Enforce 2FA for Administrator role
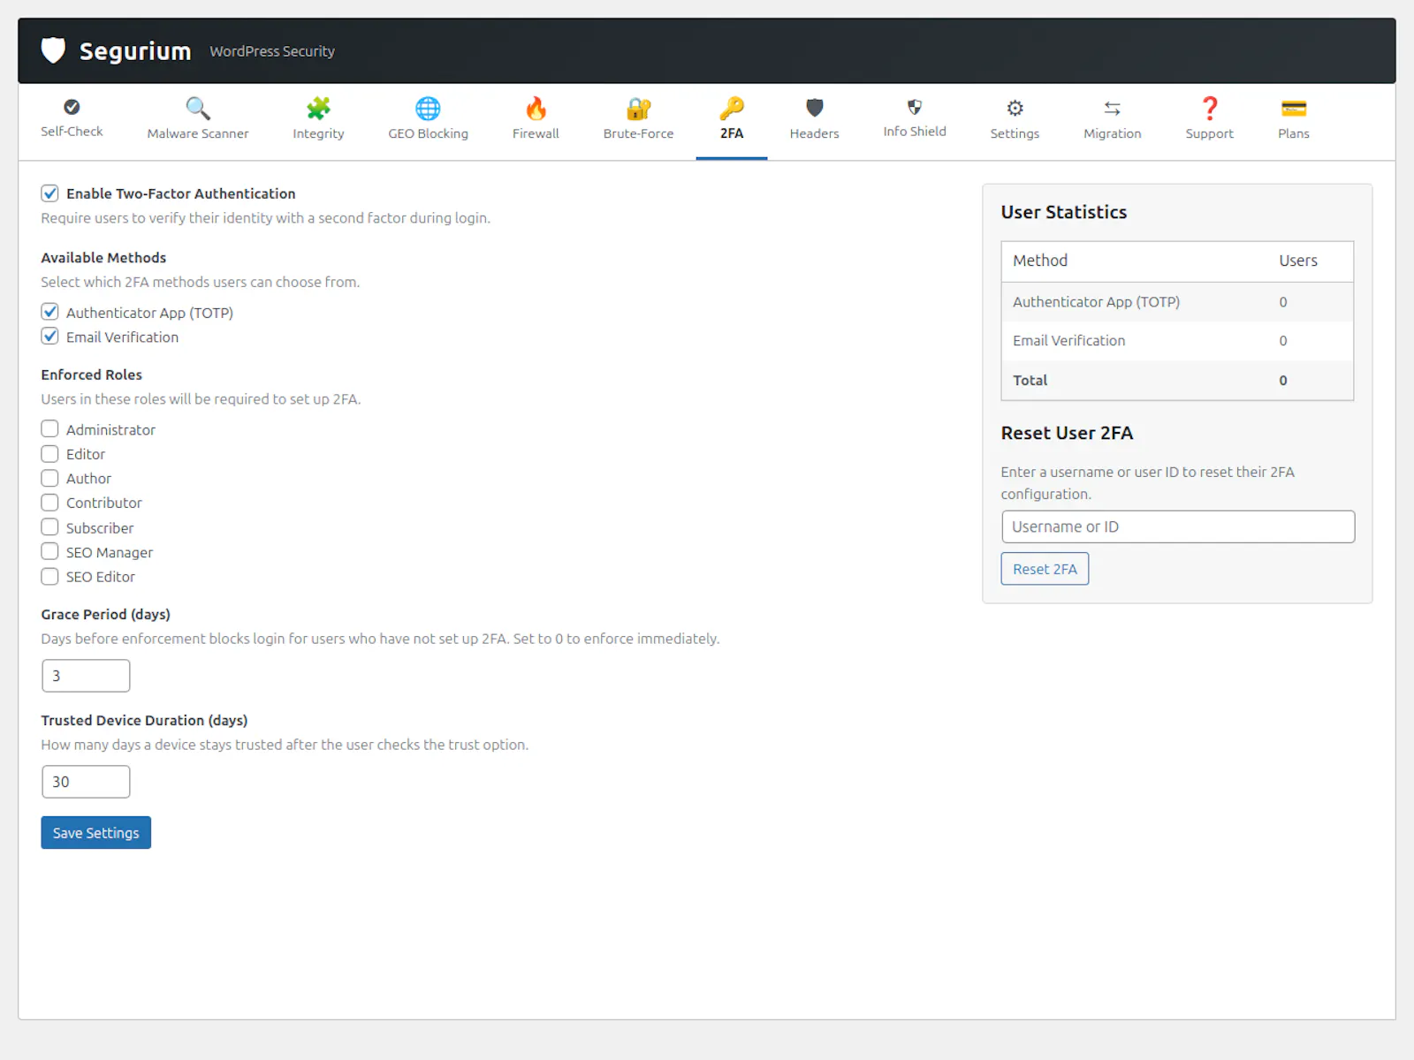Image resolution: width=1414 pixels, height=1060 pixels. [50, 429]
